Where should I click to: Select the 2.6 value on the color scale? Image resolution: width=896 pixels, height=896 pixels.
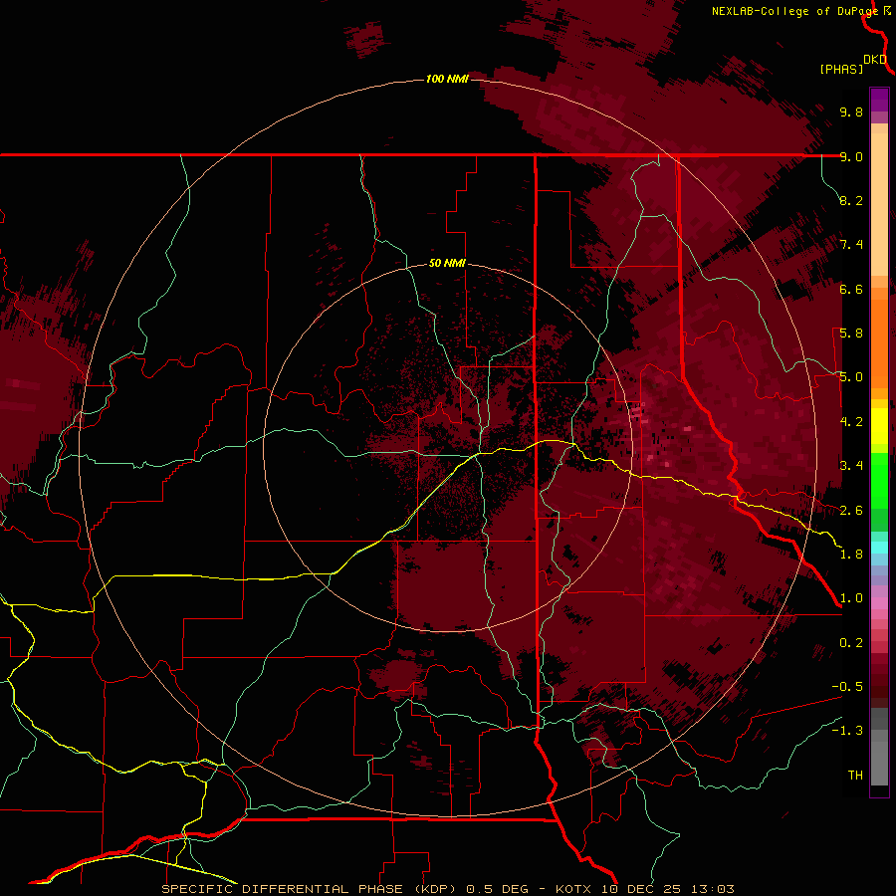[x=851, y=511]
